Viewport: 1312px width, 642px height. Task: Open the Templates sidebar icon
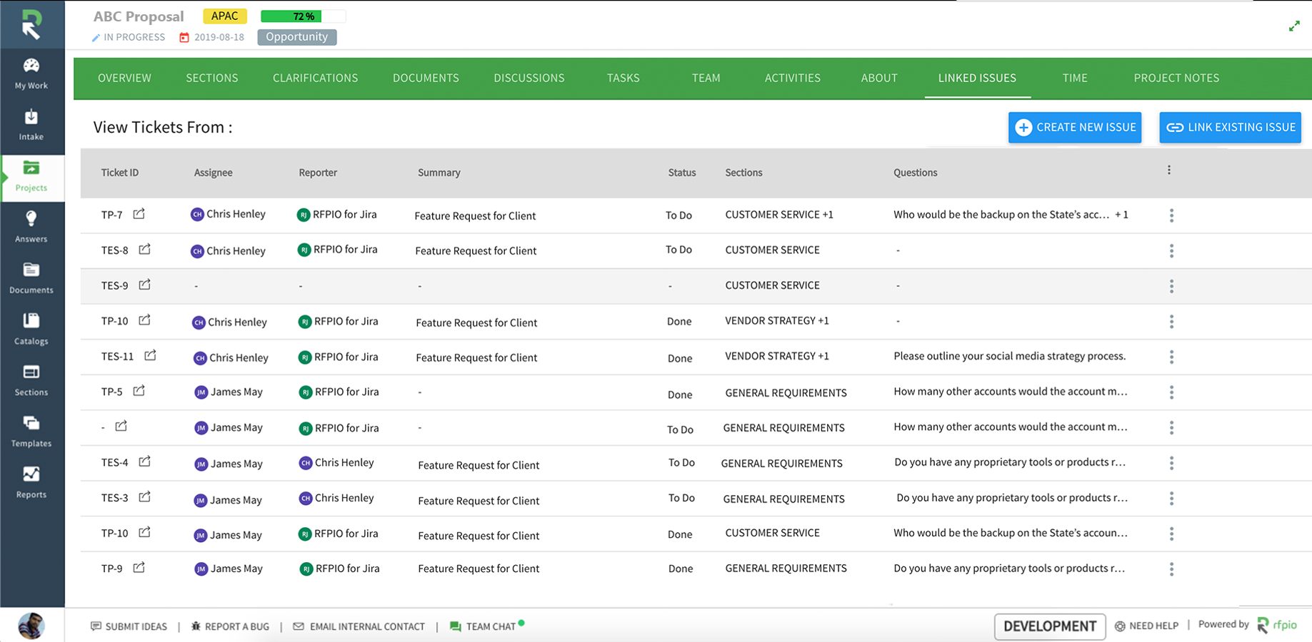31,432
